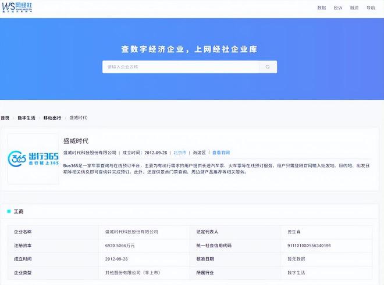Click the 数字生活 industry value in table
384x285 pixels.
tap(297, 273)
